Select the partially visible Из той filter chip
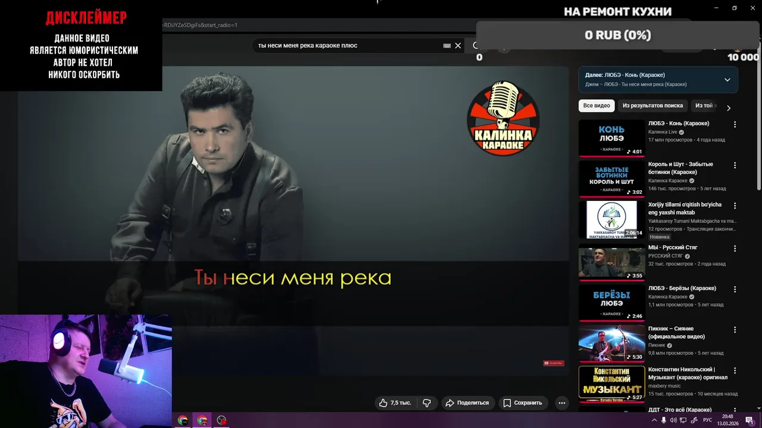762x428 pixels. point(704,106)
